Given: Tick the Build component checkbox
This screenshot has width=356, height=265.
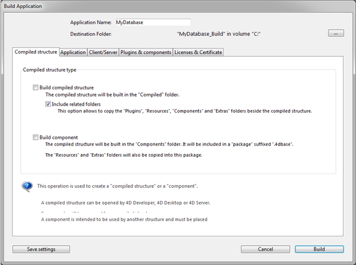Looking at the screenshot, I should click(x=36, y=137).
